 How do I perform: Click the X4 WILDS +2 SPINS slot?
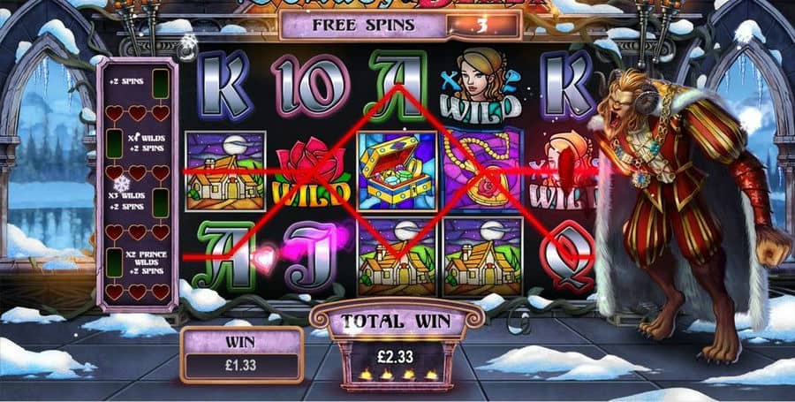click(x=138, y=143)
